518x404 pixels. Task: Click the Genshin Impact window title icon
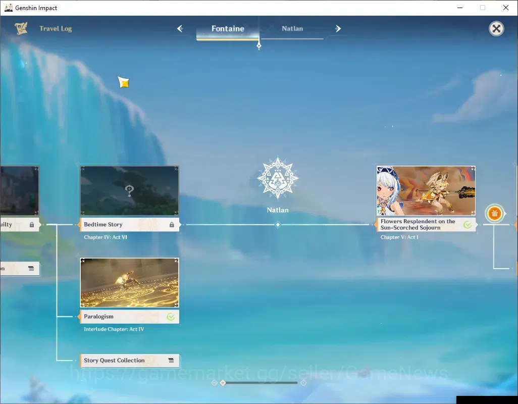(9, 8)
